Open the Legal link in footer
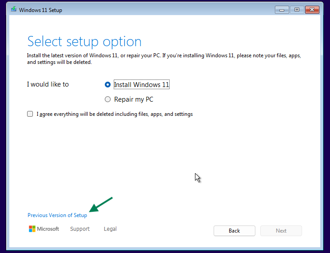Screen dimensions: 330x253 (110, 229)
